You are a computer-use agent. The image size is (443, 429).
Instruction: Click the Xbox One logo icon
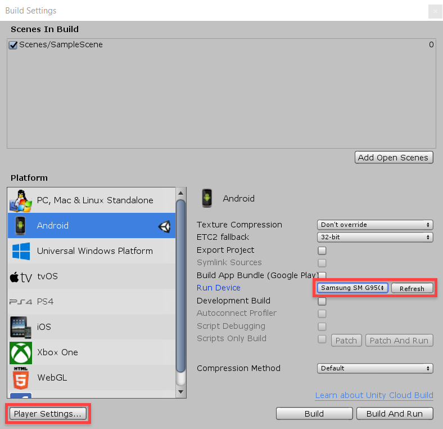tap(21, 353)
